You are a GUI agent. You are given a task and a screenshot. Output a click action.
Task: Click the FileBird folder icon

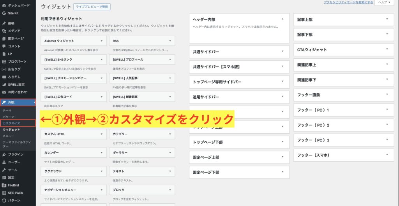coord(4,185)
